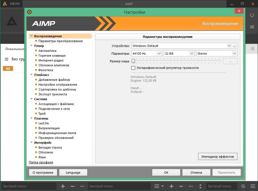Collapse the Плагины tree section

click(31, 118)
